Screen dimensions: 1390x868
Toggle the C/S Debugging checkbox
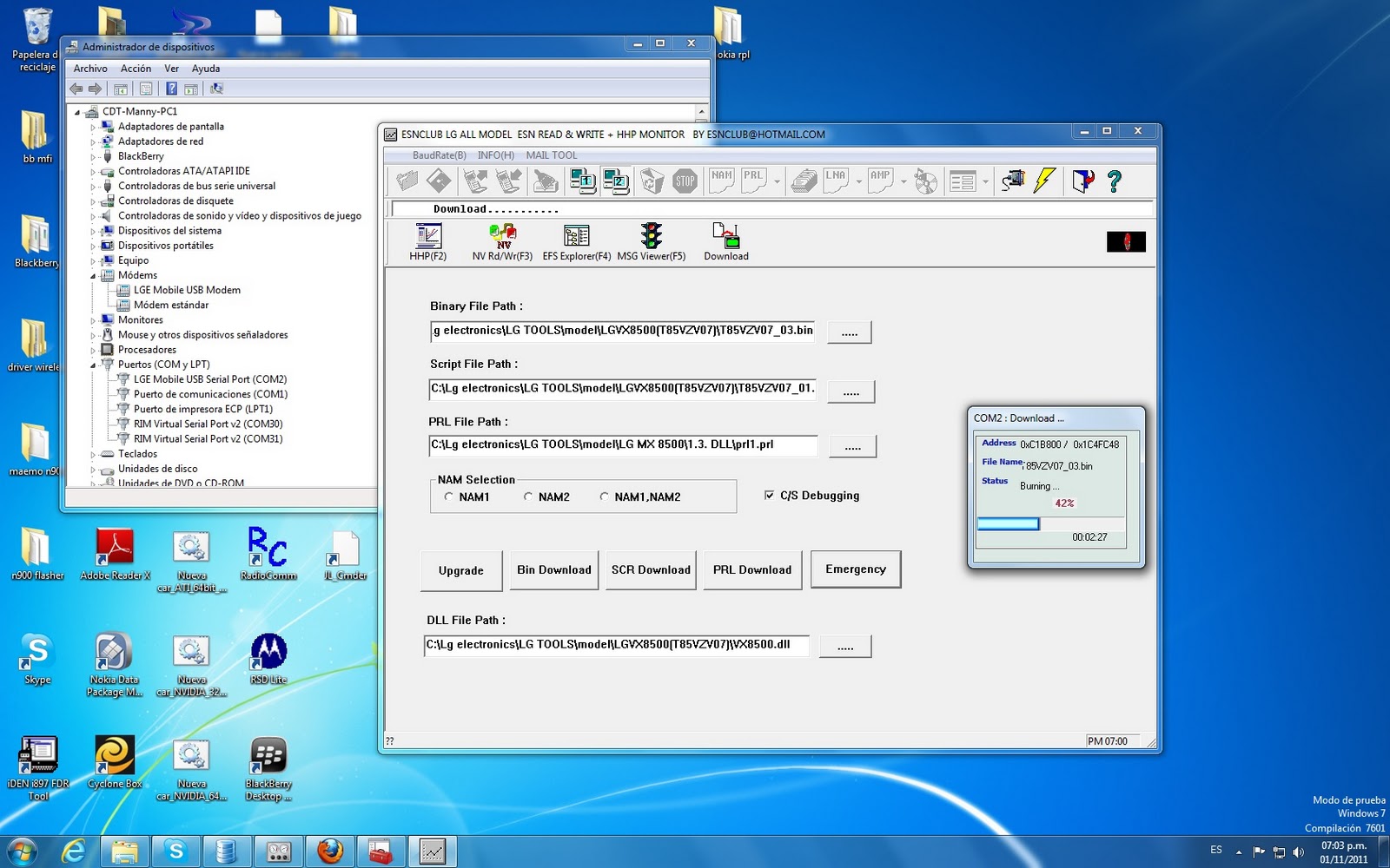(769, 495)
